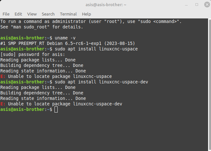Click error 'Unable to locate package linuxcnc-uspace'

[x=60, y=77]
